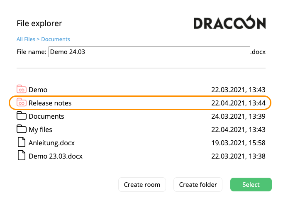Click the Release notes timestamp 22.04.2021, 13:44
Viewport: 283px width, 203px height.
tap(238, 103)
